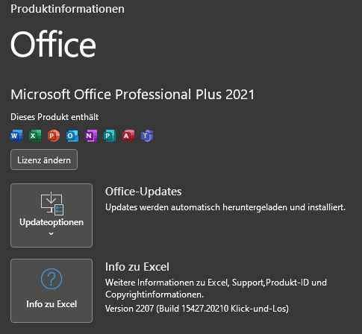This screenshot has width=362, height=334.
Task: Click the Office-Updates heading text
Action: [143, 192]
